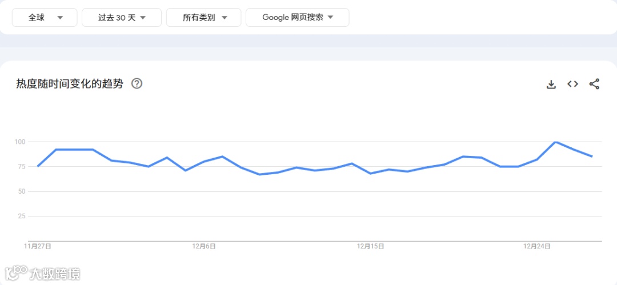Select the 11月27日 date label on the axis
617x285 pixels.
coord(38,246)
